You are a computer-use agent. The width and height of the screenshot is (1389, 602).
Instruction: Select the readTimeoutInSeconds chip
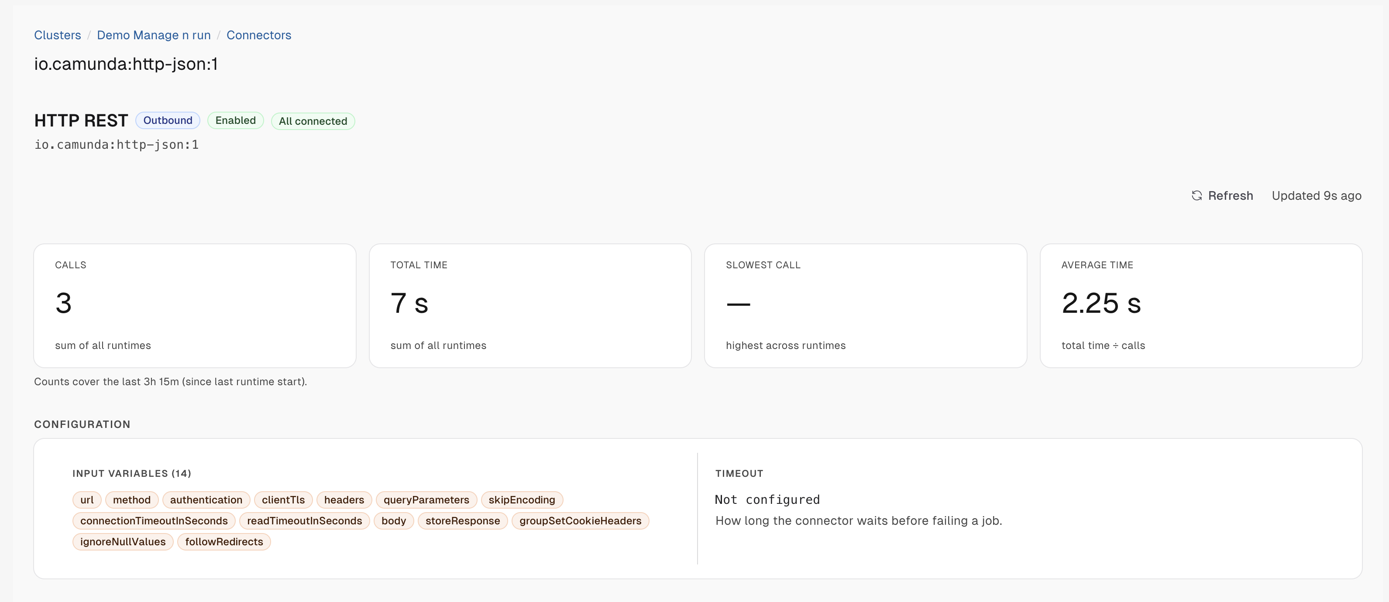pyautogui.click(x=304, y=520)
